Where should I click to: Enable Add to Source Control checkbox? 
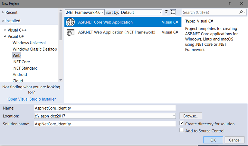(x=182, y=130)
